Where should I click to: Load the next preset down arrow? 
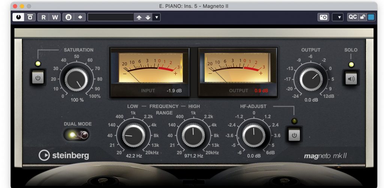[x=148, y=17]
